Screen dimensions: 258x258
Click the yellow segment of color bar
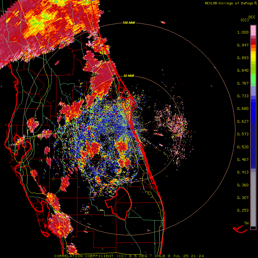(x=253, y=57)
